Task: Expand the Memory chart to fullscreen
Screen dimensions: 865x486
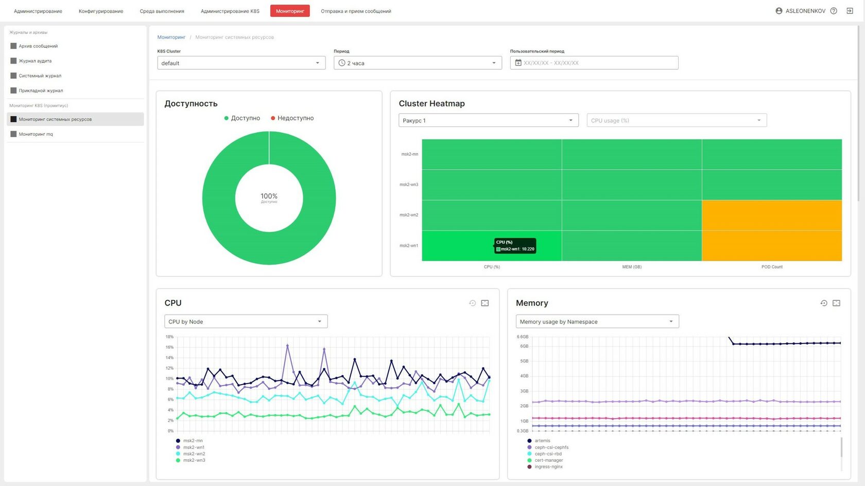Action: [x=836, y=303]
